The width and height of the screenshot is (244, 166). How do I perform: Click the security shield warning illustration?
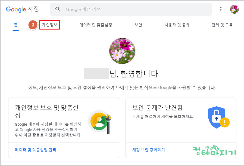(219, 117)
